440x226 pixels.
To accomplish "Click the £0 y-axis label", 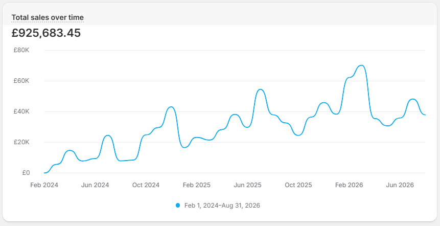I will click(x=26, y=173).
